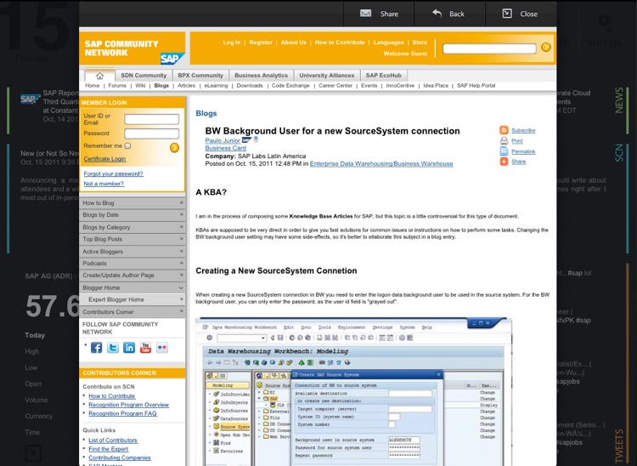Click the Share envelope icon
637x466 pixels.
tap(365, 14)
